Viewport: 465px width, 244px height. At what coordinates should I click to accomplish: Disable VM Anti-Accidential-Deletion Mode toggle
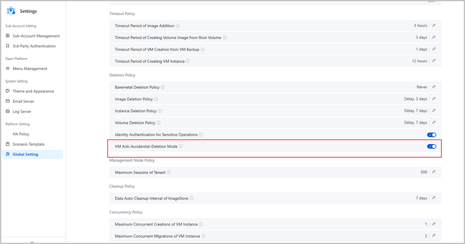coord(431,146)
